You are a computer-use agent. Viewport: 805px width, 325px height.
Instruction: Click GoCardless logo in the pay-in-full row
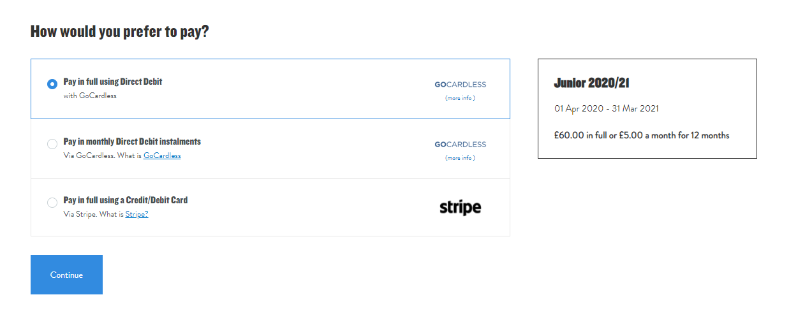point(460,84)
